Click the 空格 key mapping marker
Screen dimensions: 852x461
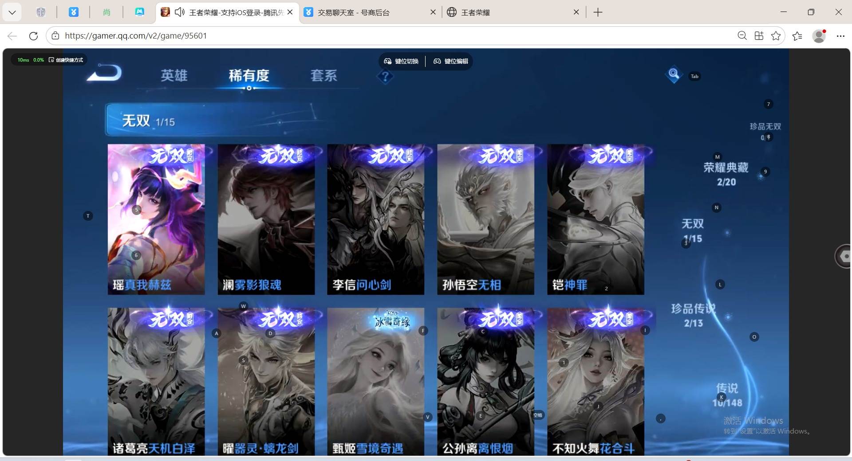click(x=538, y=415)
